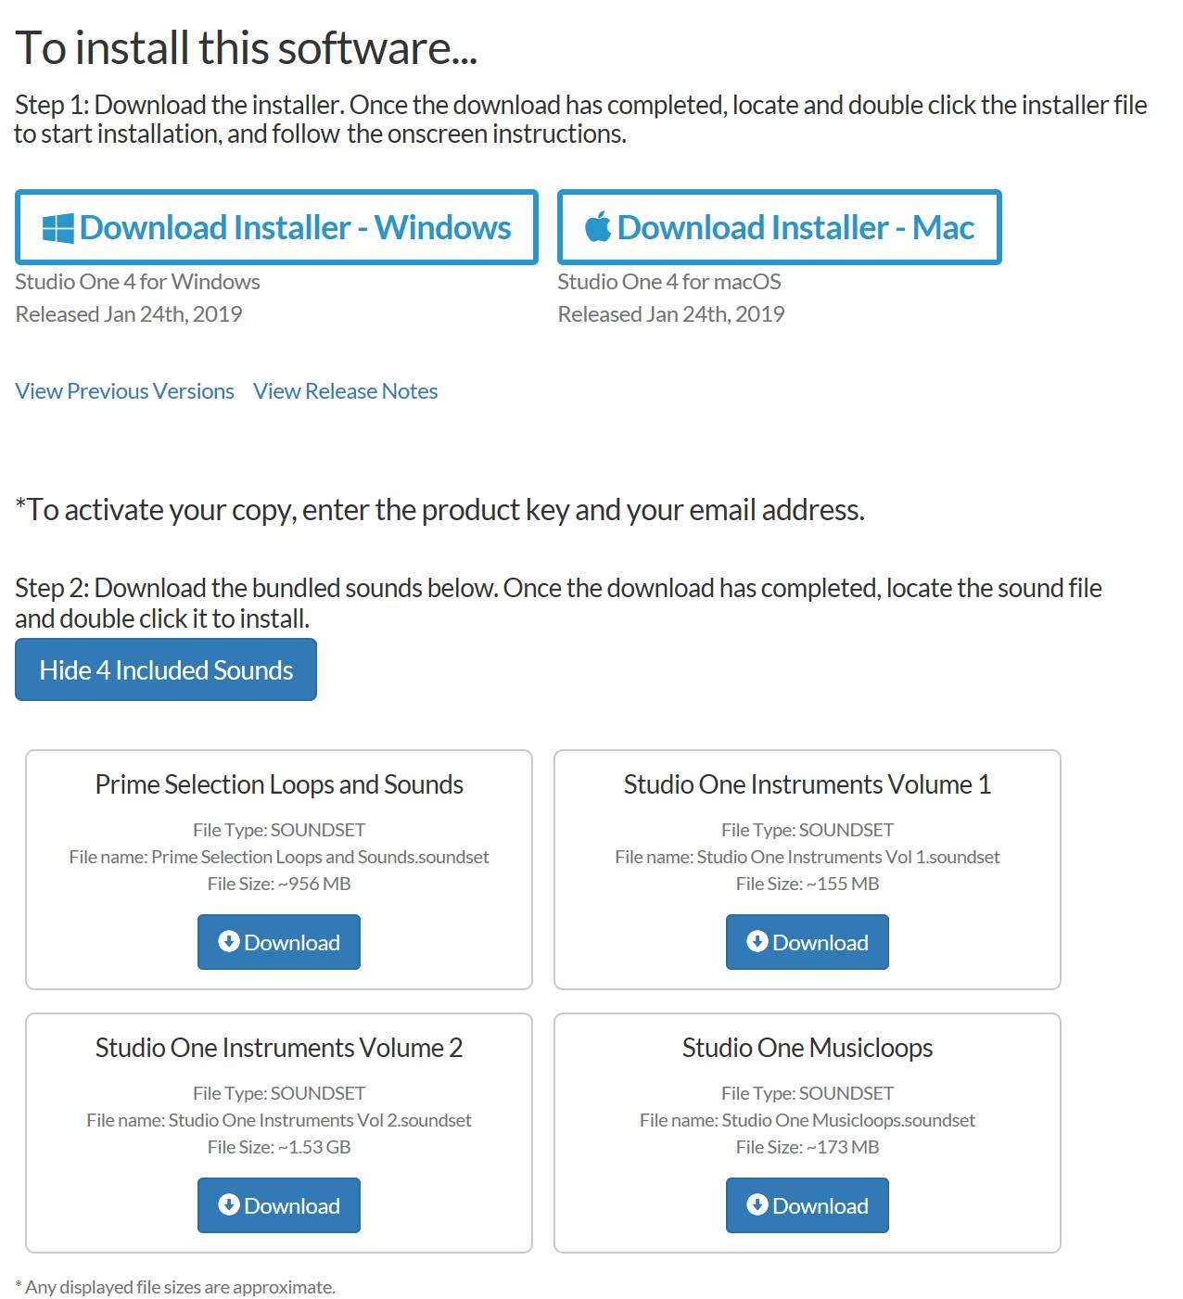Click download arrow icon for Instruments Volume 2
The width and height of the screenshot is (1183, 1299).
tap(228, 1205)
